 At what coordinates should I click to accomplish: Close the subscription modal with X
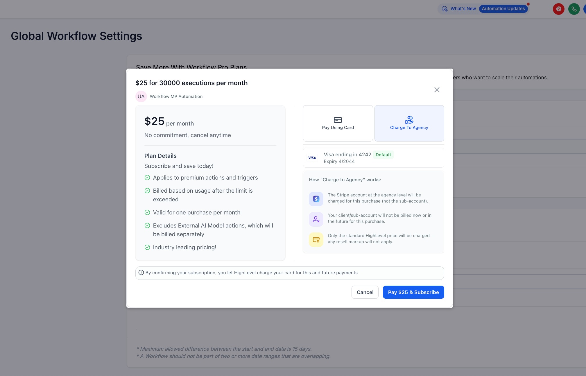437,90
